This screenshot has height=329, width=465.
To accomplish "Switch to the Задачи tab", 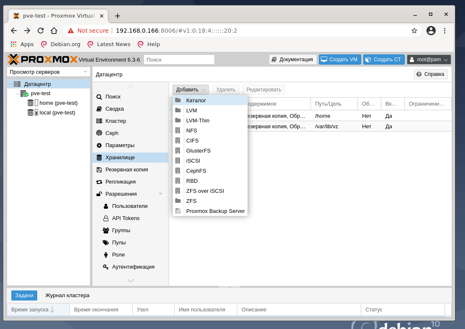I will (x=24, y=295).
